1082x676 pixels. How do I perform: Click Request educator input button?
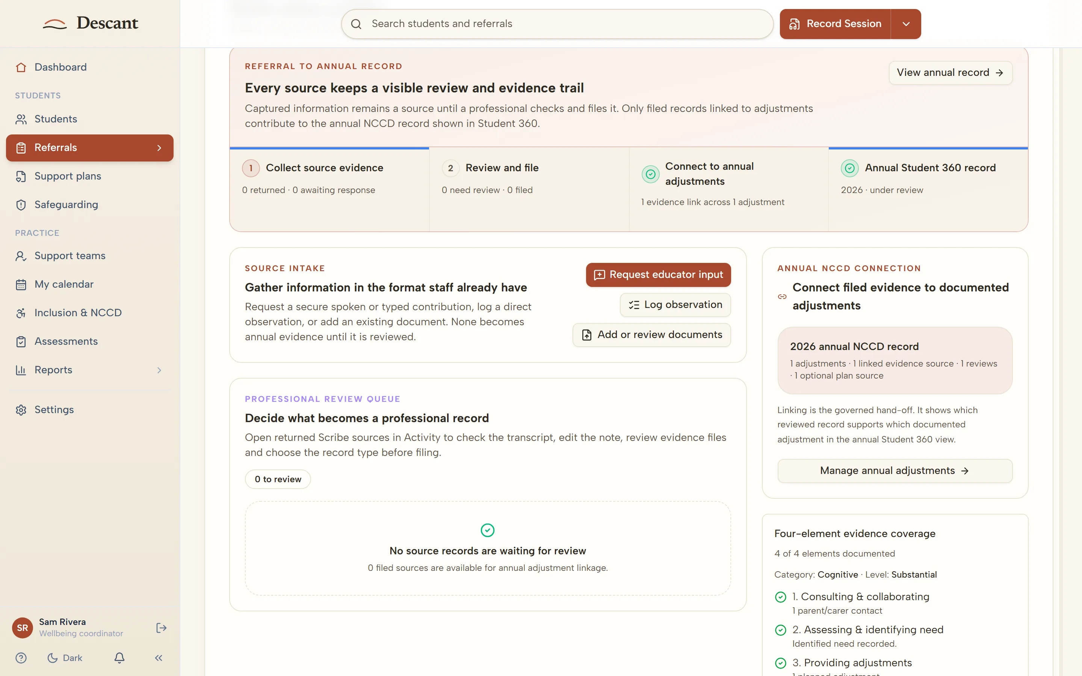[x=658, y=275]
